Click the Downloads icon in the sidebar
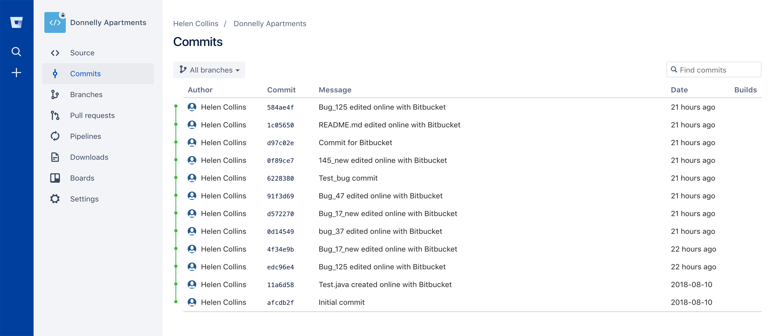The width and height of the screenshot is (773, 336). (55, 157)
